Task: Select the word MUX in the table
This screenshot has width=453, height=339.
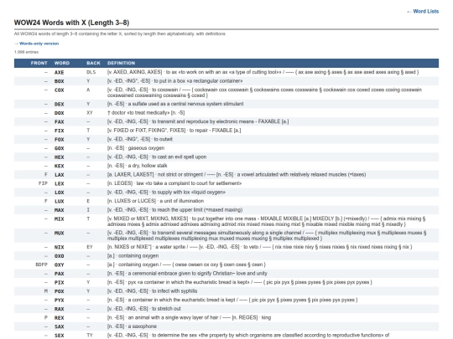Action: point(60,233)
